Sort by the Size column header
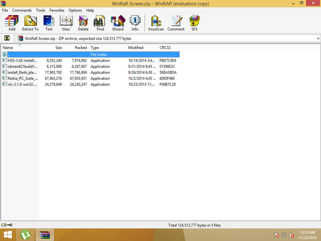 (51, 47)
